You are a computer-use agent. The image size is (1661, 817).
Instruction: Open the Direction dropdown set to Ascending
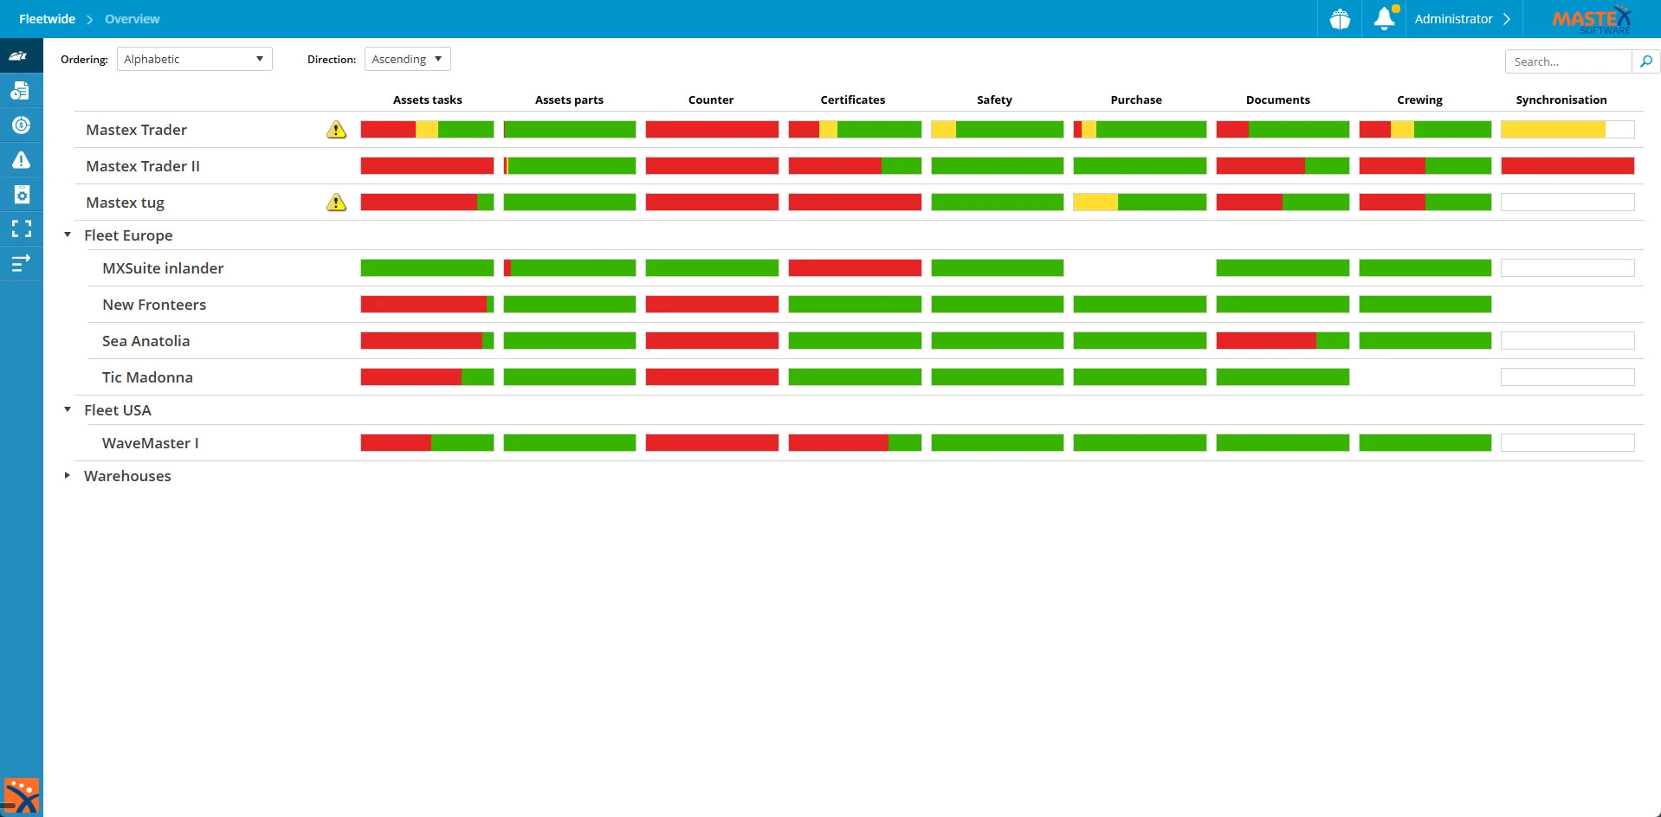407,59
